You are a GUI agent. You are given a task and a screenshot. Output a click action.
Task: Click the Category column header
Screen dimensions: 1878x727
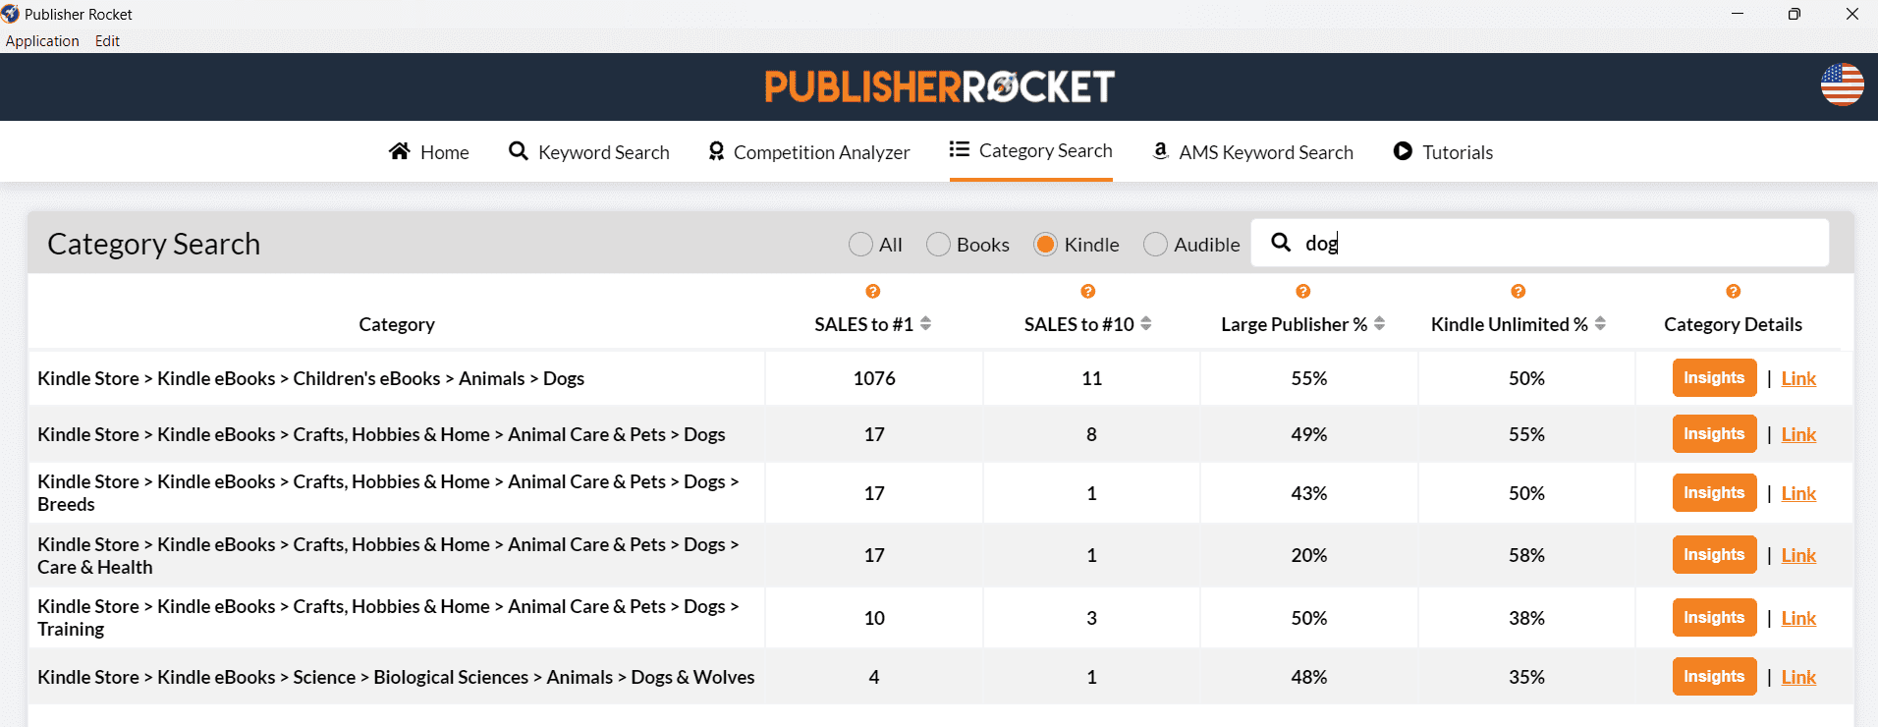tap(397, 324)
